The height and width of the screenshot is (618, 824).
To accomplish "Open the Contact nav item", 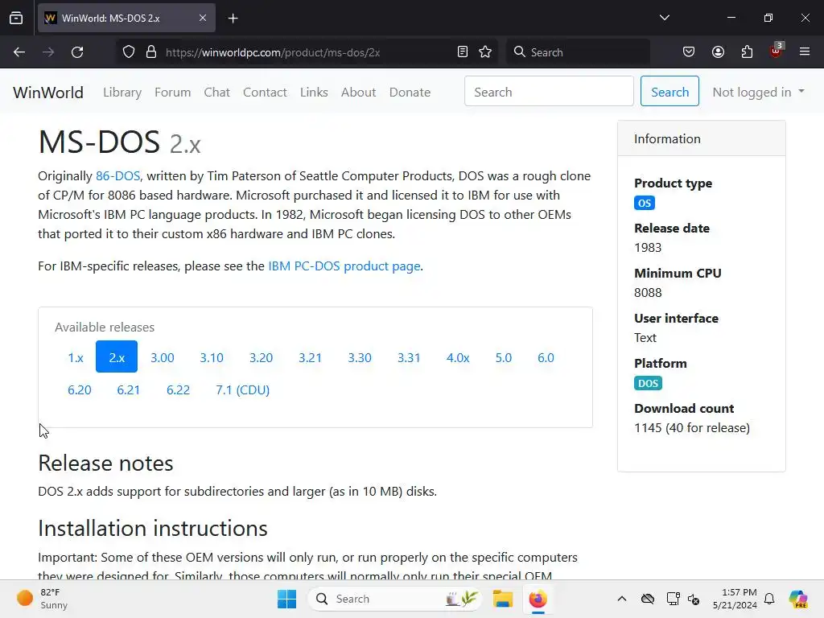I will (265, 92).
